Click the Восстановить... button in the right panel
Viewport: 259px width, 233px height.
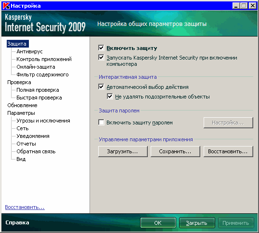click(x=228, y=151)
